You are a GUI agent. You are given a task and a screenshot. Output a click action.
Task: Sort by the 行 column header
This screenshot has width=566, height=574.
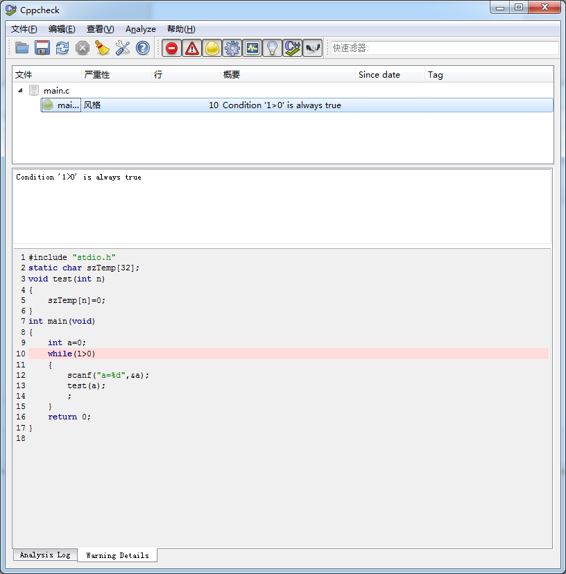pos(185,75)
